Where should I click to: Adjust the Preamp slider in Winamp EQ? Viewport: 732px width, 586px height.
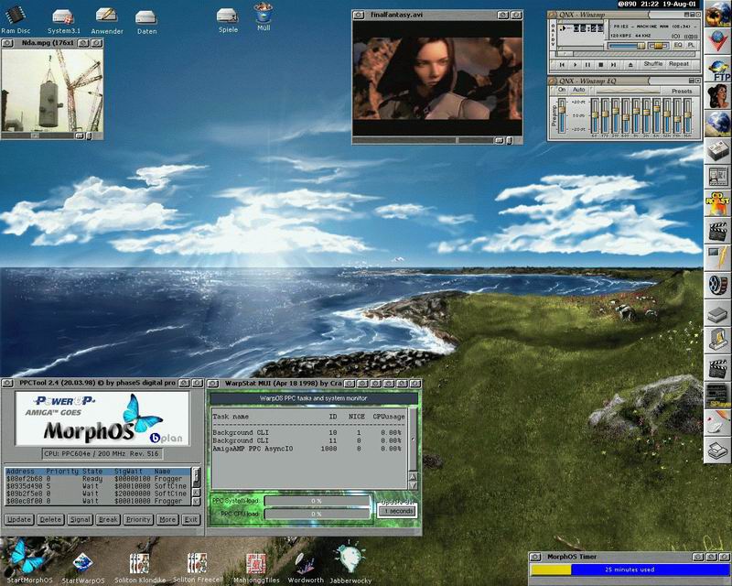click(562, 115)
